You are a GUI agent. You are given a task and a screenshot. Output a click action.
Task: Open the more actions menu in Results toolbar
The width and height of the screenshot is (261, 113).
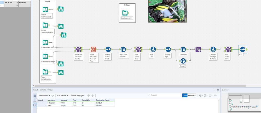(215, 96)
